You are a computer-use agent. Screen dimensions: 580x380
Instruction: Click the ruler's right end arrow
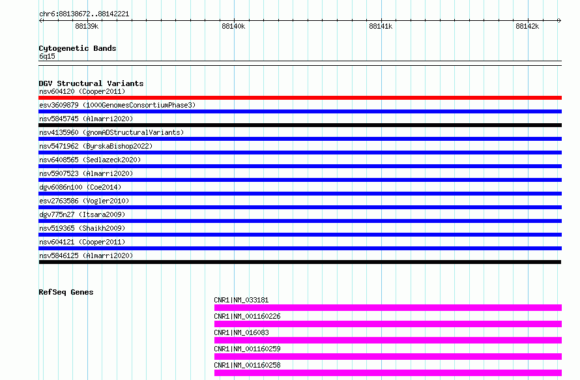[x=560, y=20]
